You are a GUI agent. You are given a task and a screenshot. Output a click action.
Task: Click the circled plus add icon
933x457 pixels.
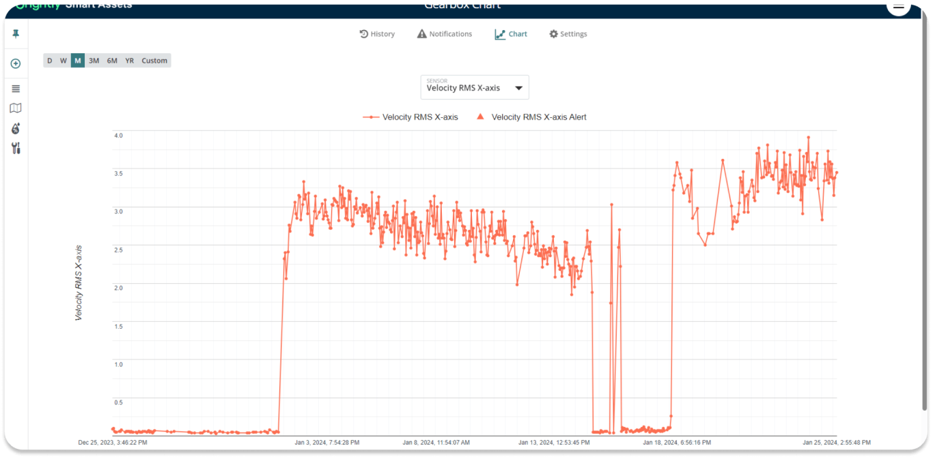point(16,63)
